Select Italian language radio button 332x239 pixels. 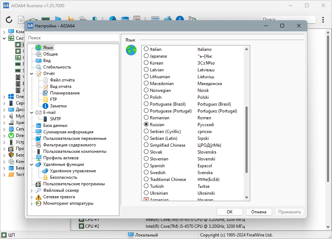pyautogui.click(x=146, y=49)
